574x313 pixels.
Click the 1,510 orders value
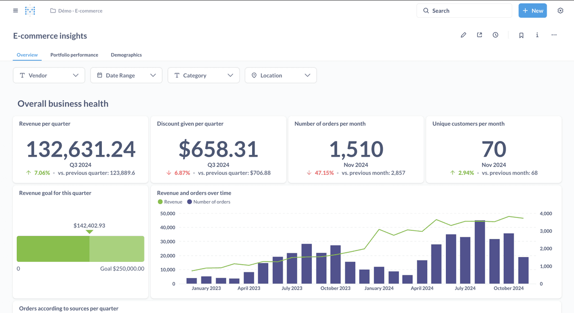coord(356,149)
